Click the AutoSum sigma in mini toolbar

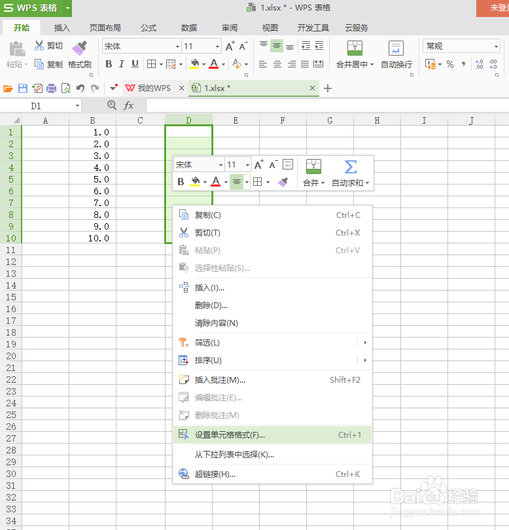(x=351, y=167)
